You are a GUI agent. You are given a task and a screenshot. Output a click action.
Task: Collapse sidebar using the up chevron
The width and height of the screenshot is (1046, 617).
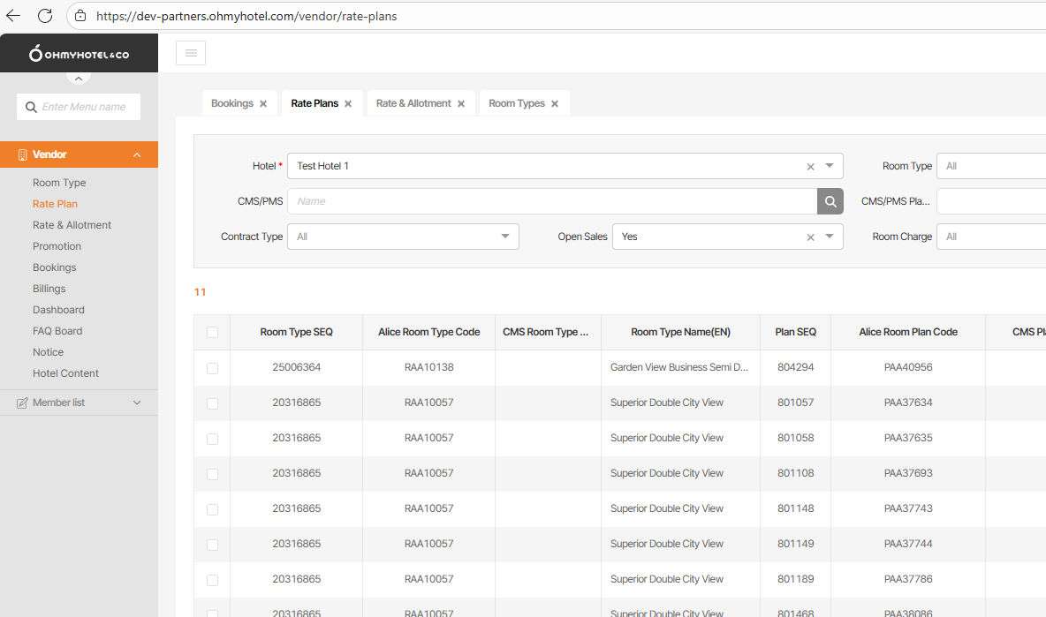(79, 79)
